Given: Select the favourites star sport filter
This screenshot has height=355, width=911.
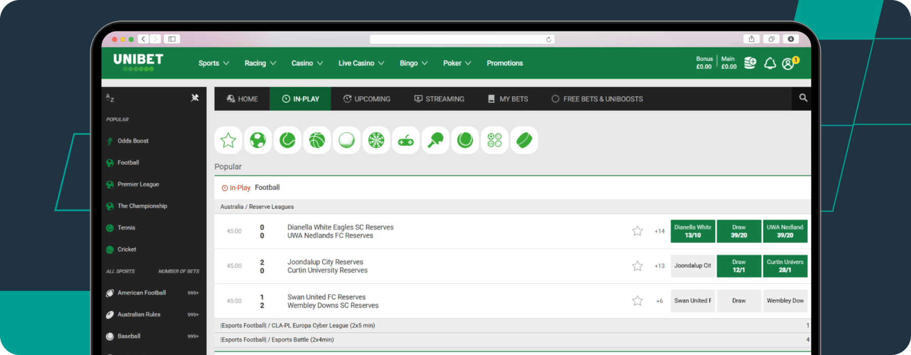Looking at the screenshot, I should coord(228,140).
